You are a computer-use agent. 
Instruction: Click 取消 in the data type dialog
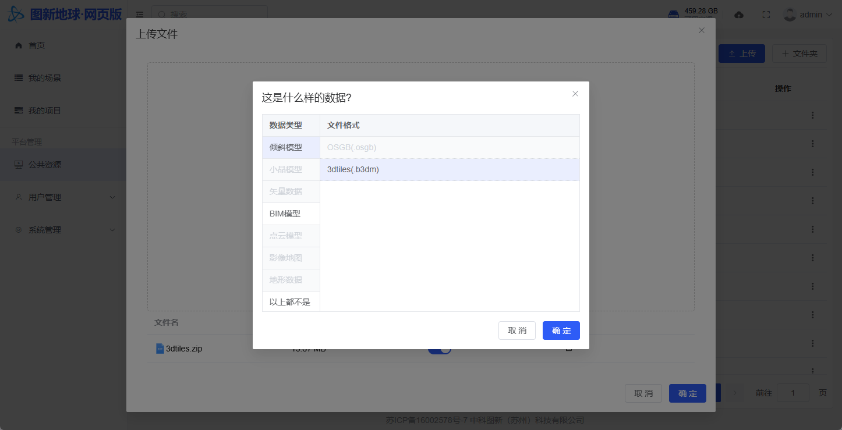pos(516,331)
